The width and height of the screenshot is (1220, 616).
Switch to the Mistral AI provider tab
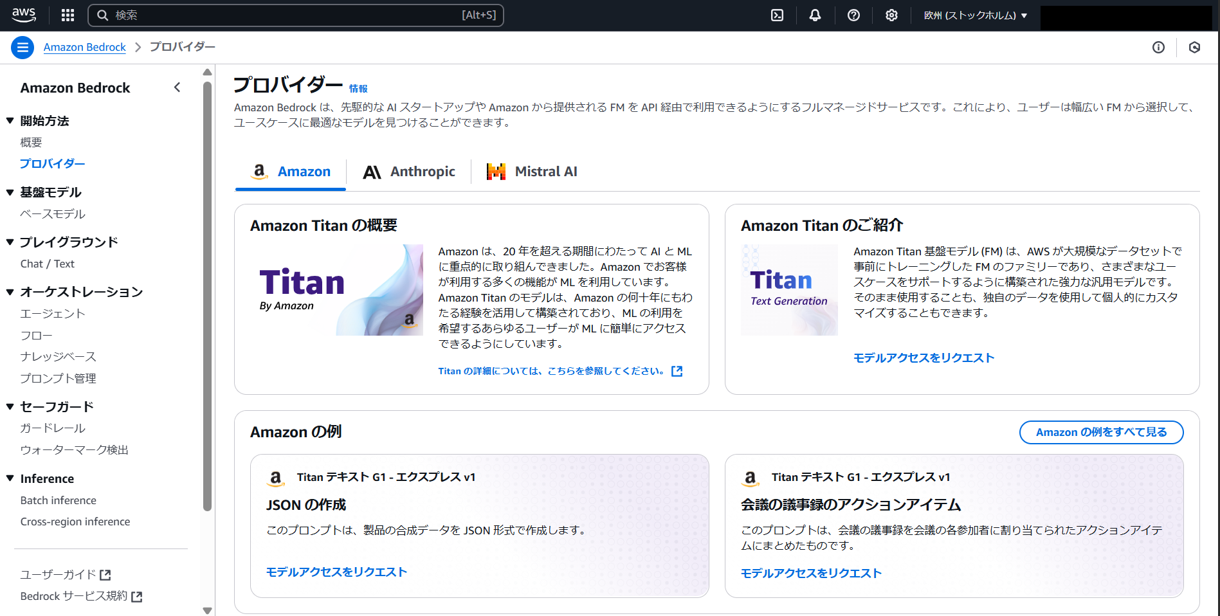click(532, 172)
